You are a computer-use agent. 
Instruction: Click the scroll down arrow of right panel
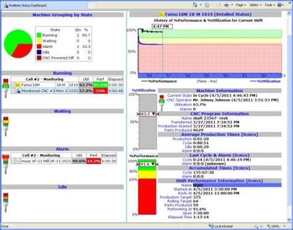[x=289, y=220]
